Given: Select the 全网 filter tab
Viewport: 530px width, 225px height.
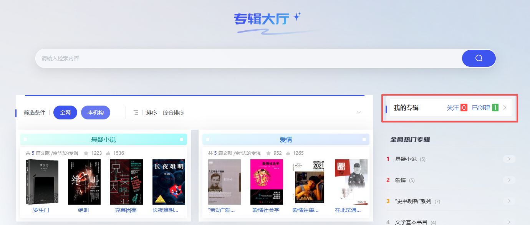Looking at the screenshot, I should pyautogui.click(x=65, y=112).
